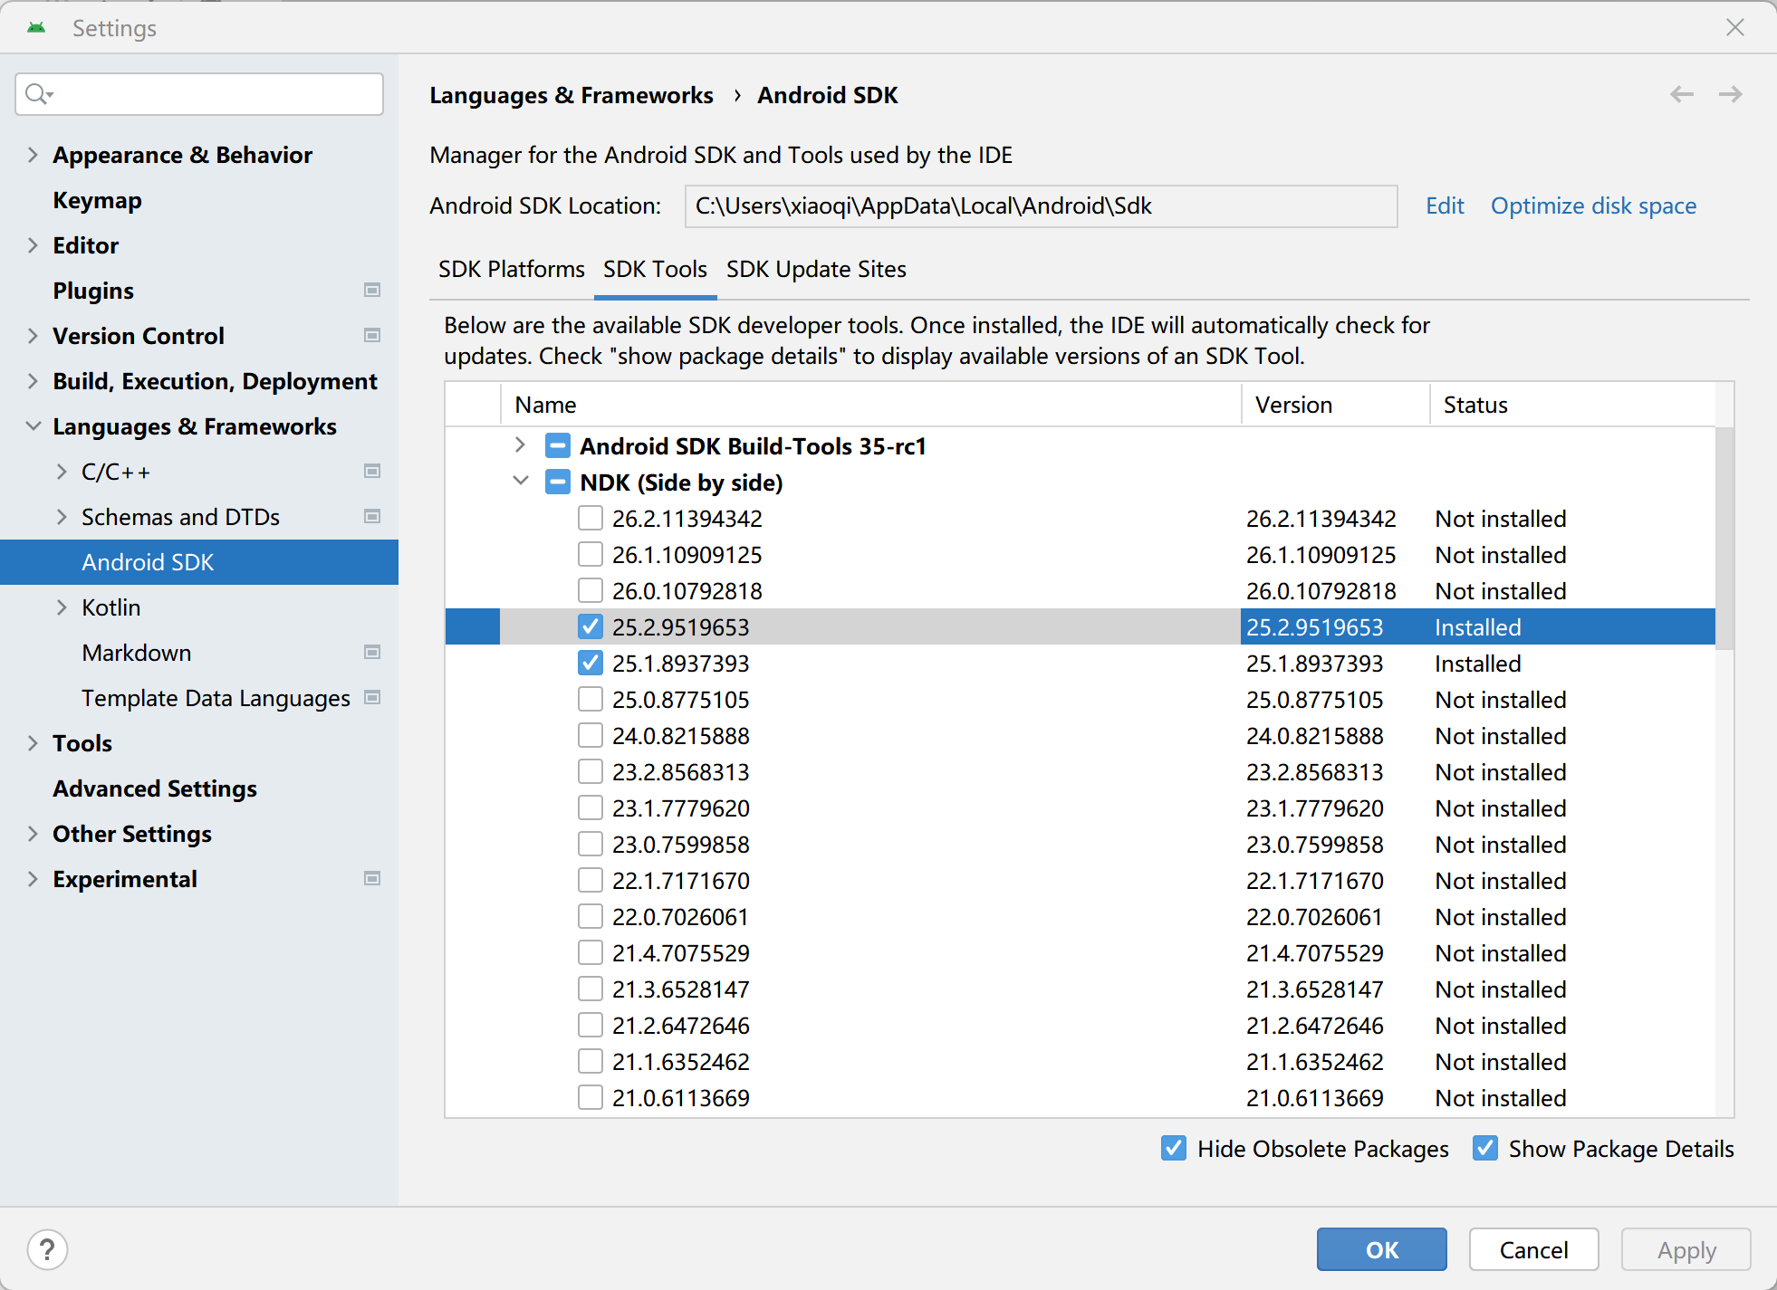Viewport: 1777px width, 1290px height.
Task: Toggle Hide Obsolete Packages checkbox
Action: point(1174,1148)
